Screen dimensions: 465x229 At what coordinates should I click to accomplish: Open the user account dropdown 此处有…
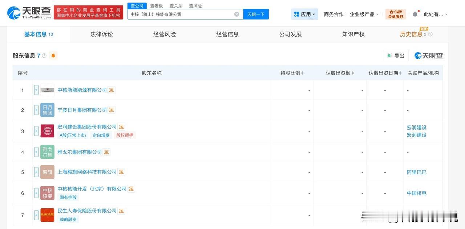click(x=436, y=14)
